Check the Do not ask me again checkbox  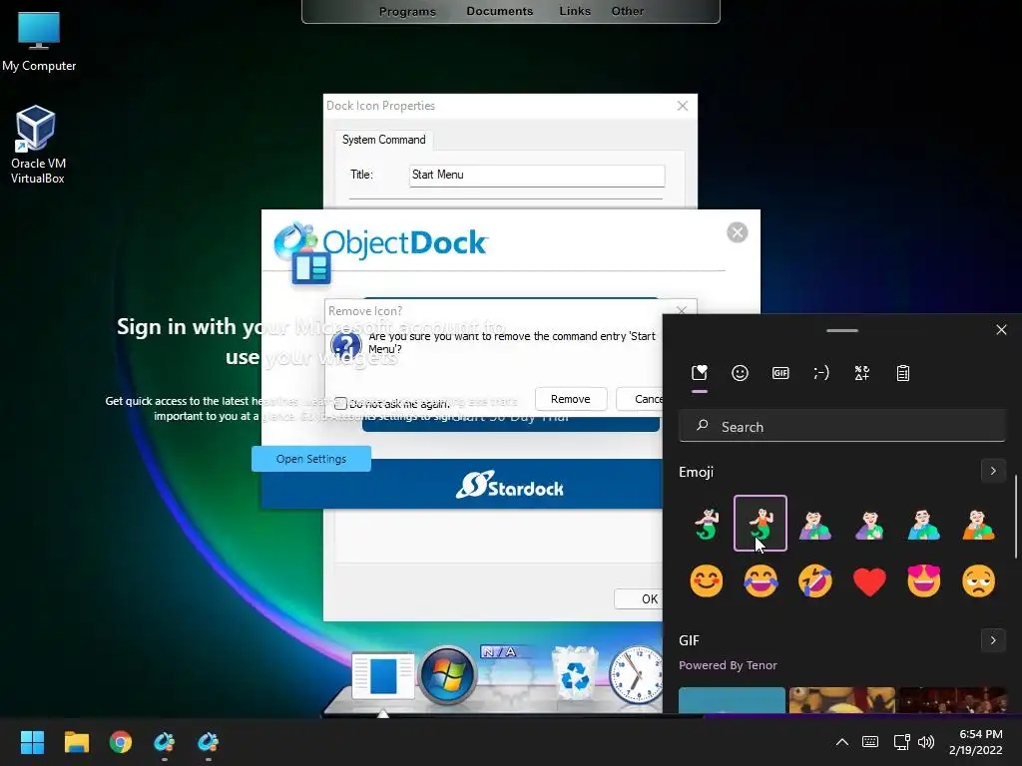[x=340, y=404]
